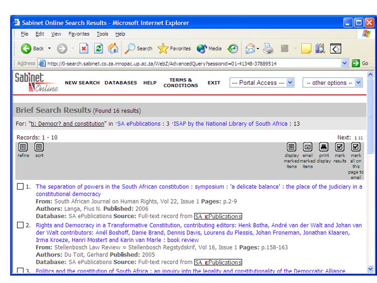Stop page loading with red X icon

pyautogui.click(x=84, y=49)
